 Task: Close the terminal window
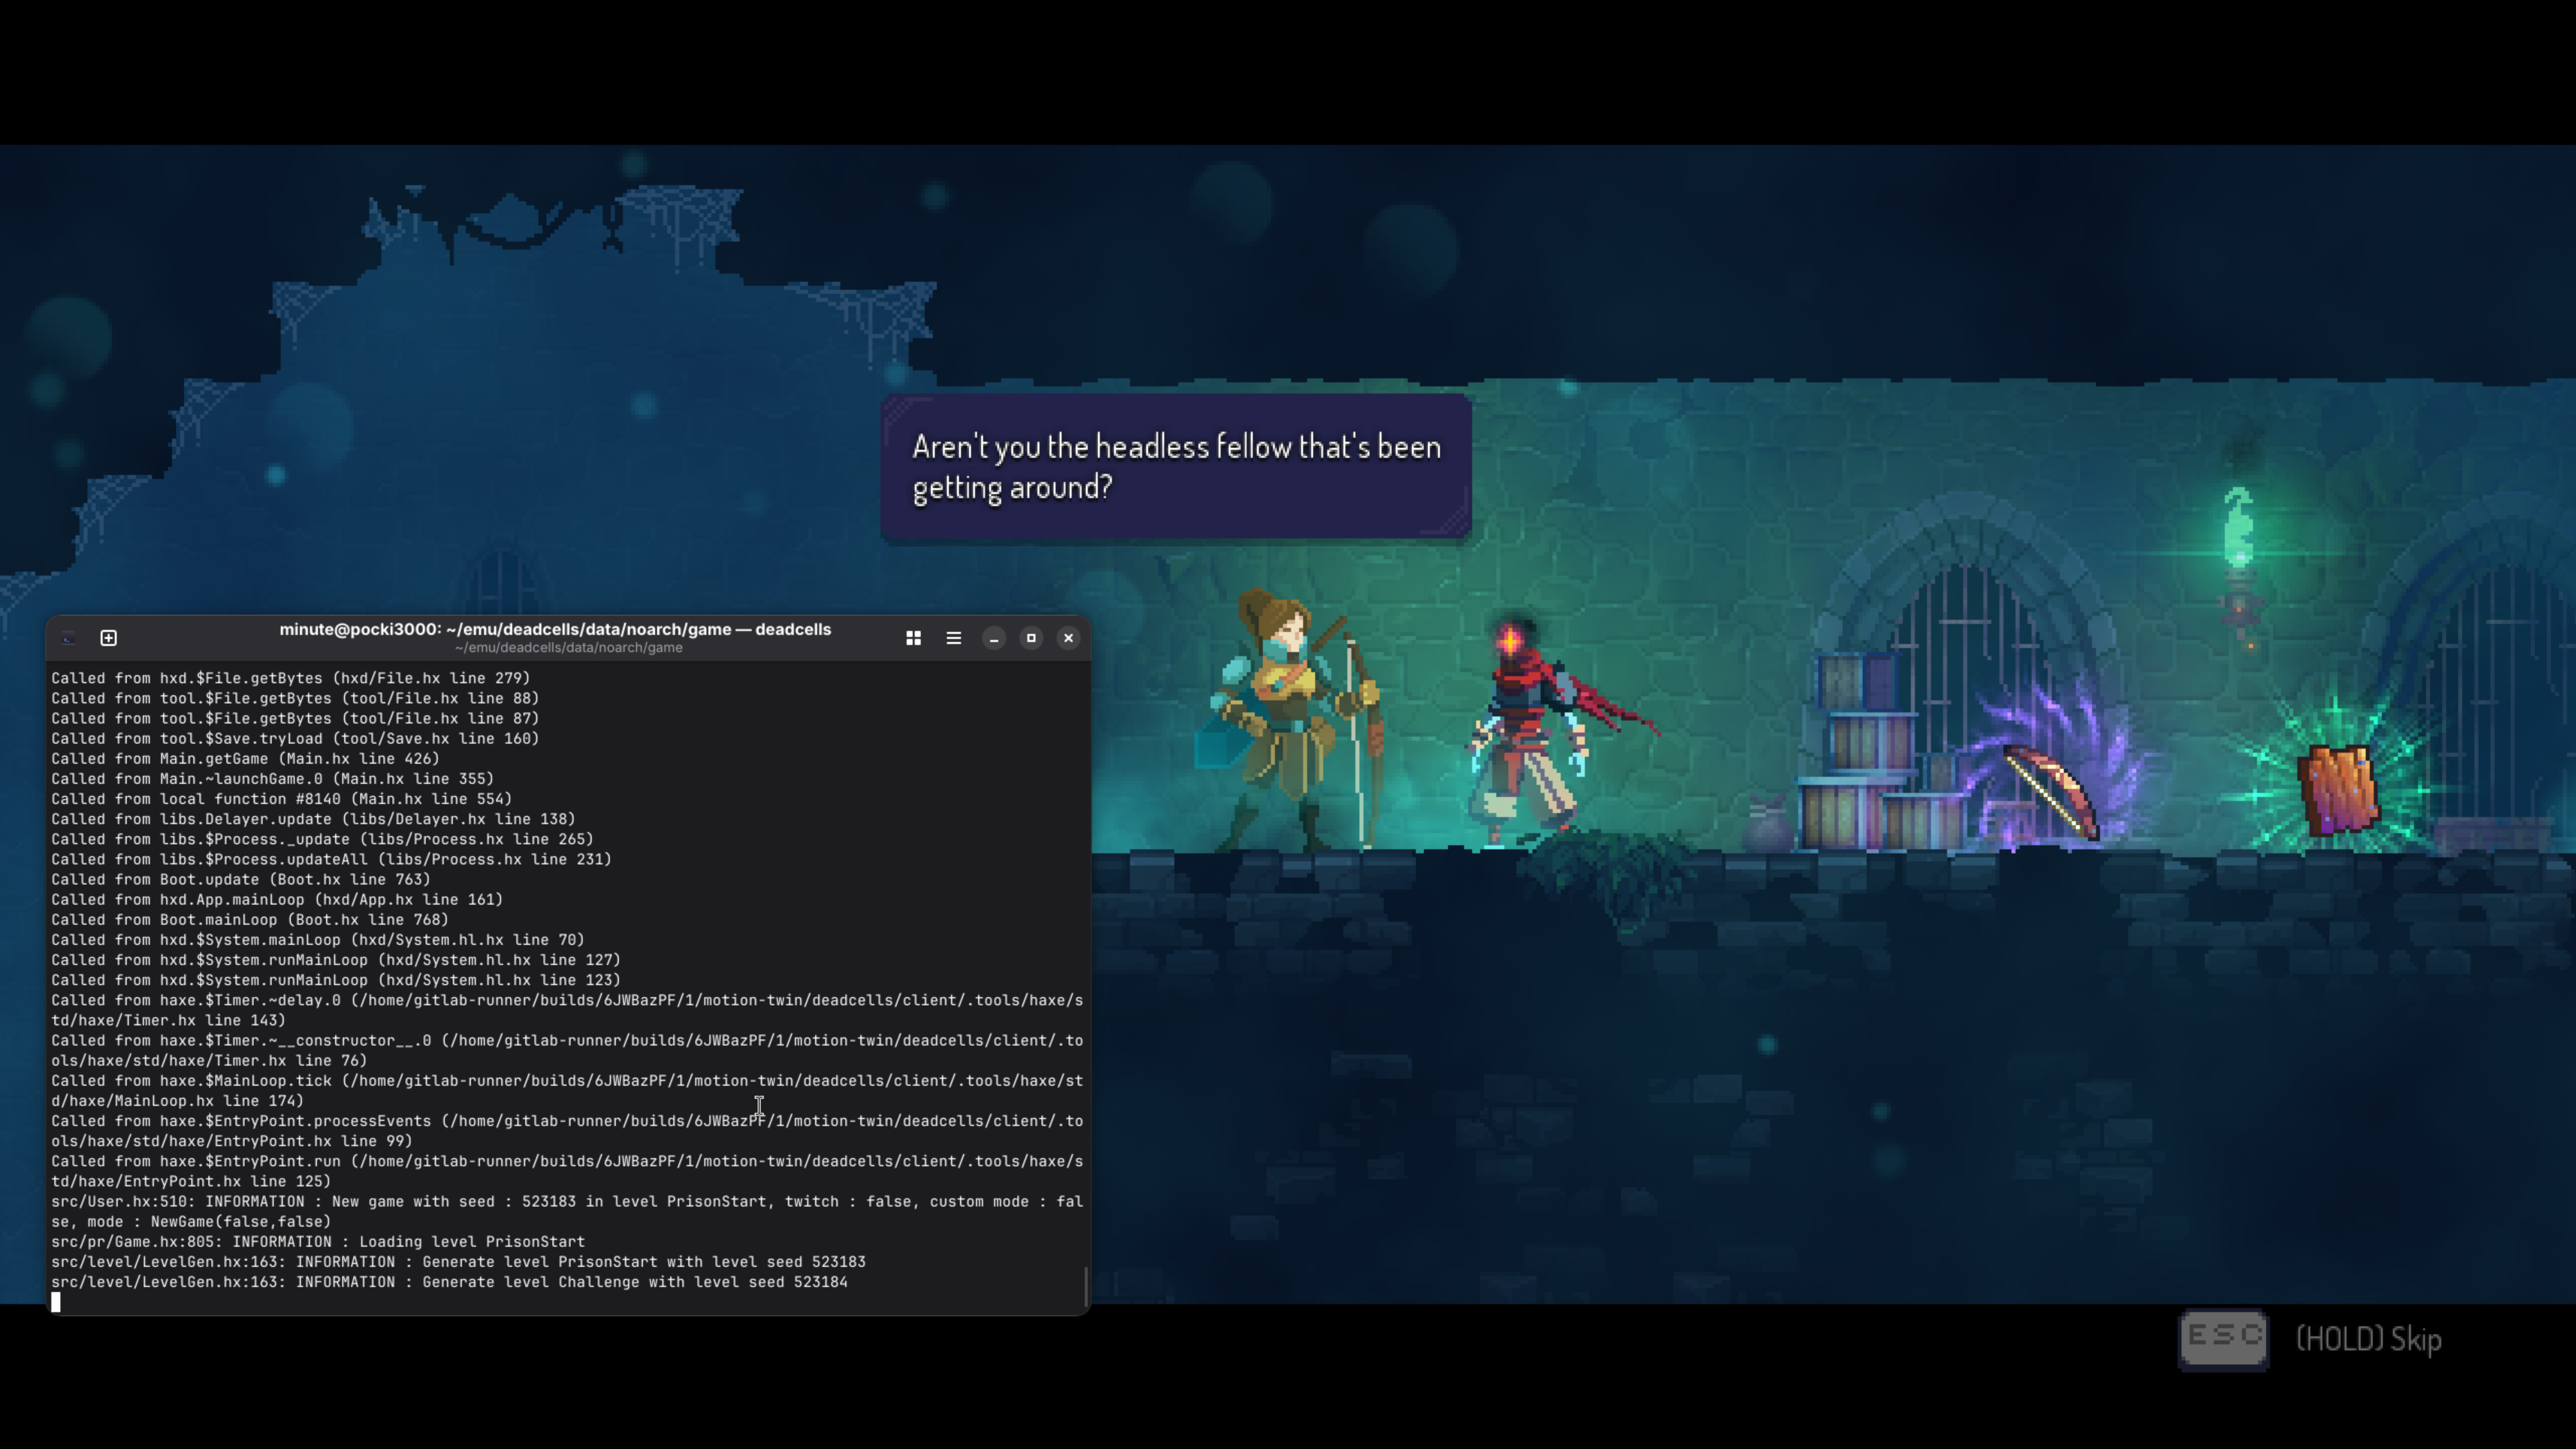pyautogui.click(x=1069, y=638)
